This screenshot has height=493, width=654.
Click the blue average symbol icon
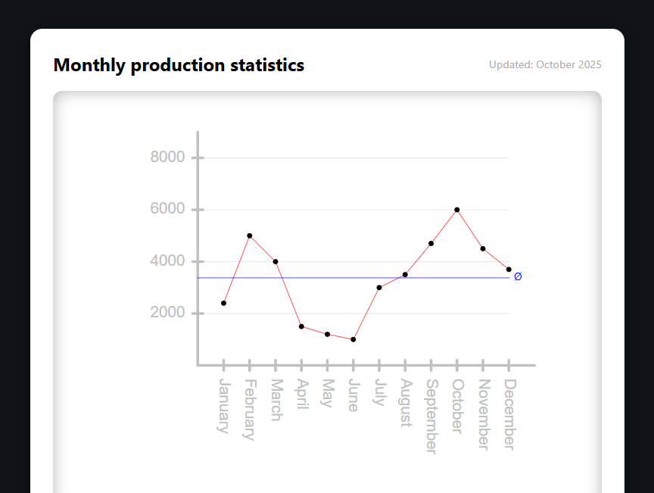pos(518,277)
